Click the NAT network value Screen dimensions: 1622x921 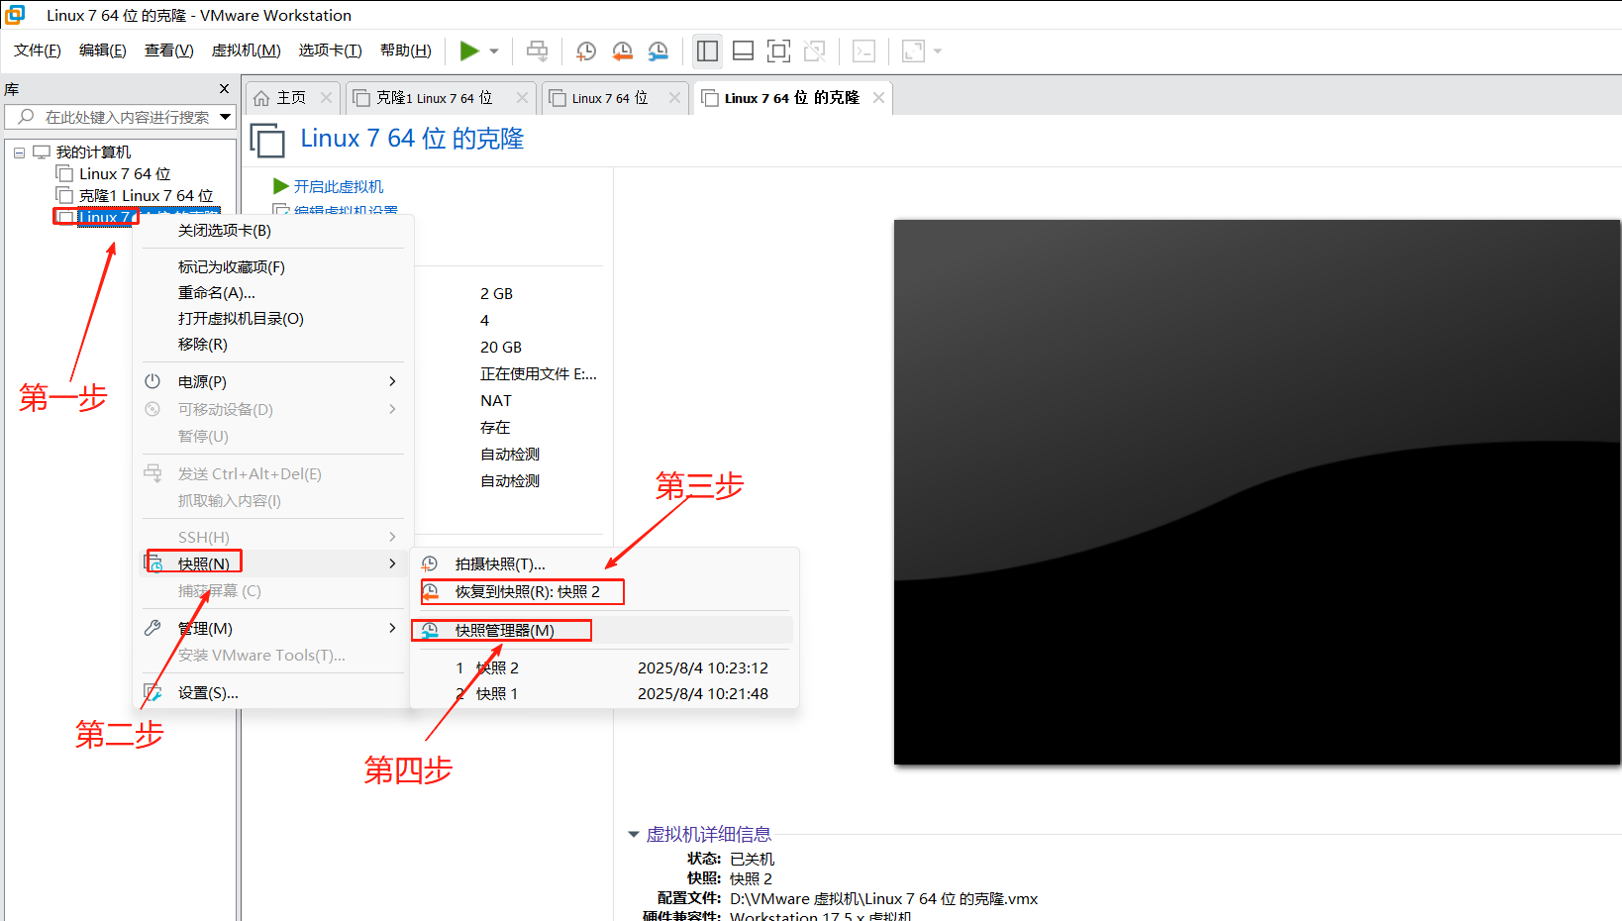tap(496, 401)
